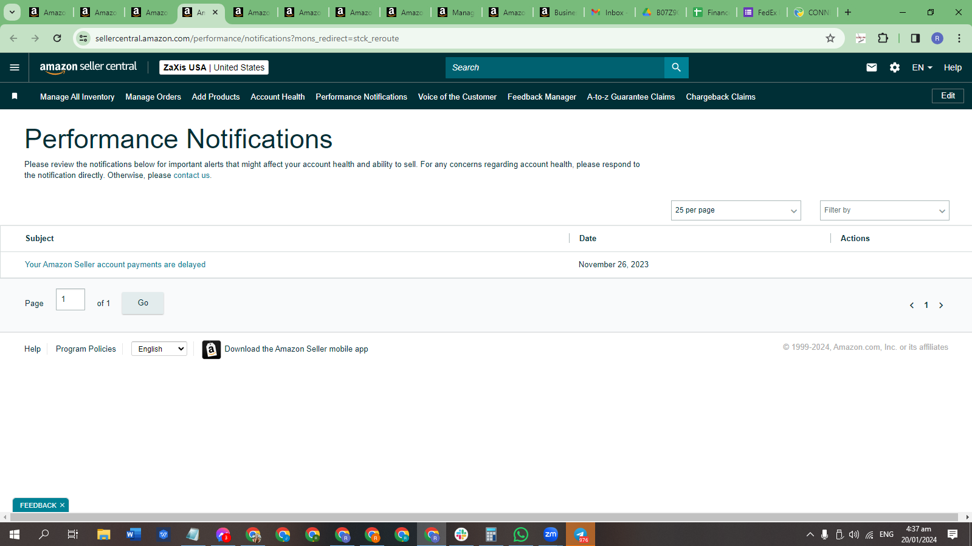
Task: Open Voice of the Customer
Action: point(457,97)
